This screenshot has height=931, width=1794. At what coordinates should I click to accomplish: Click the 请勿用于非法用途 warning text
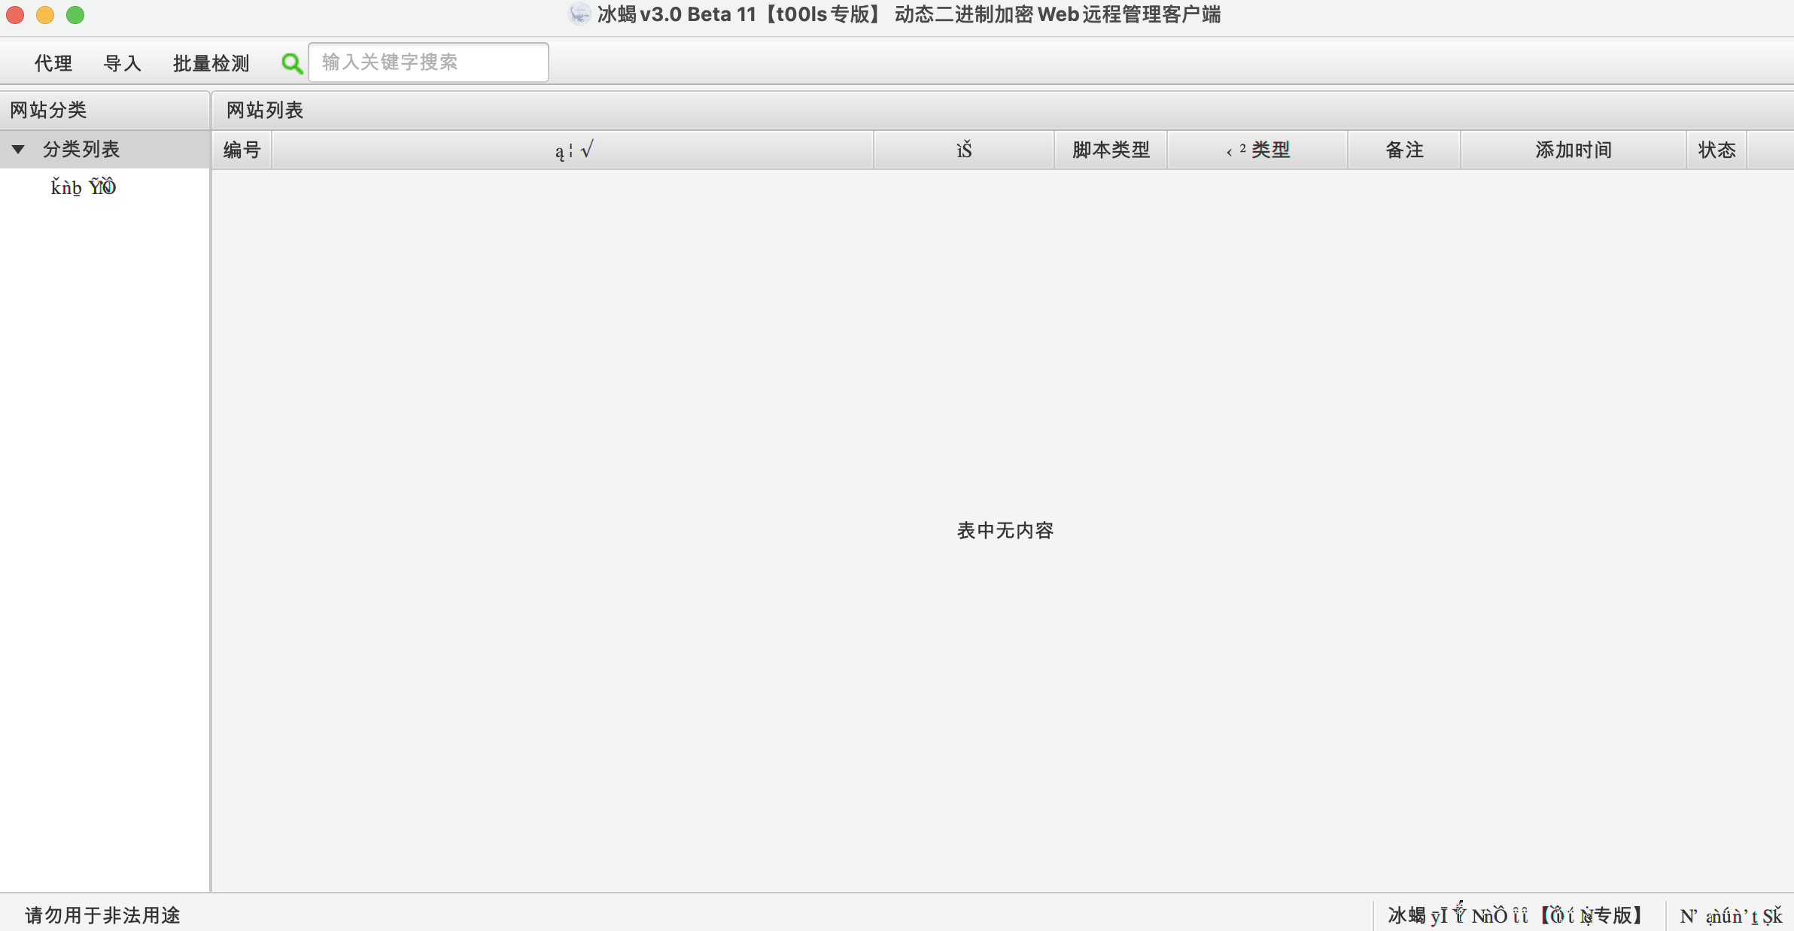[x=102, y=914]
